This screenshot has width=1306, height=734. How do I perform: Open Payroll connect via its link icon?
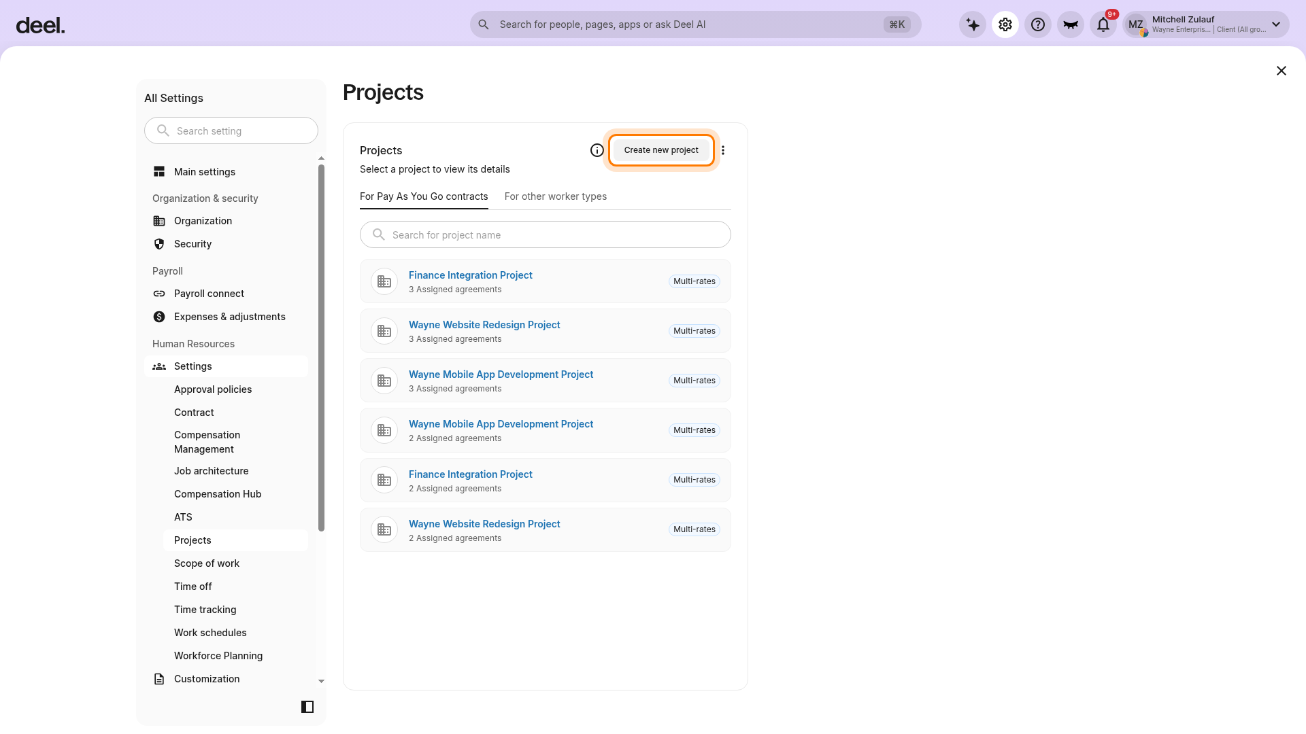coord(159,294)
